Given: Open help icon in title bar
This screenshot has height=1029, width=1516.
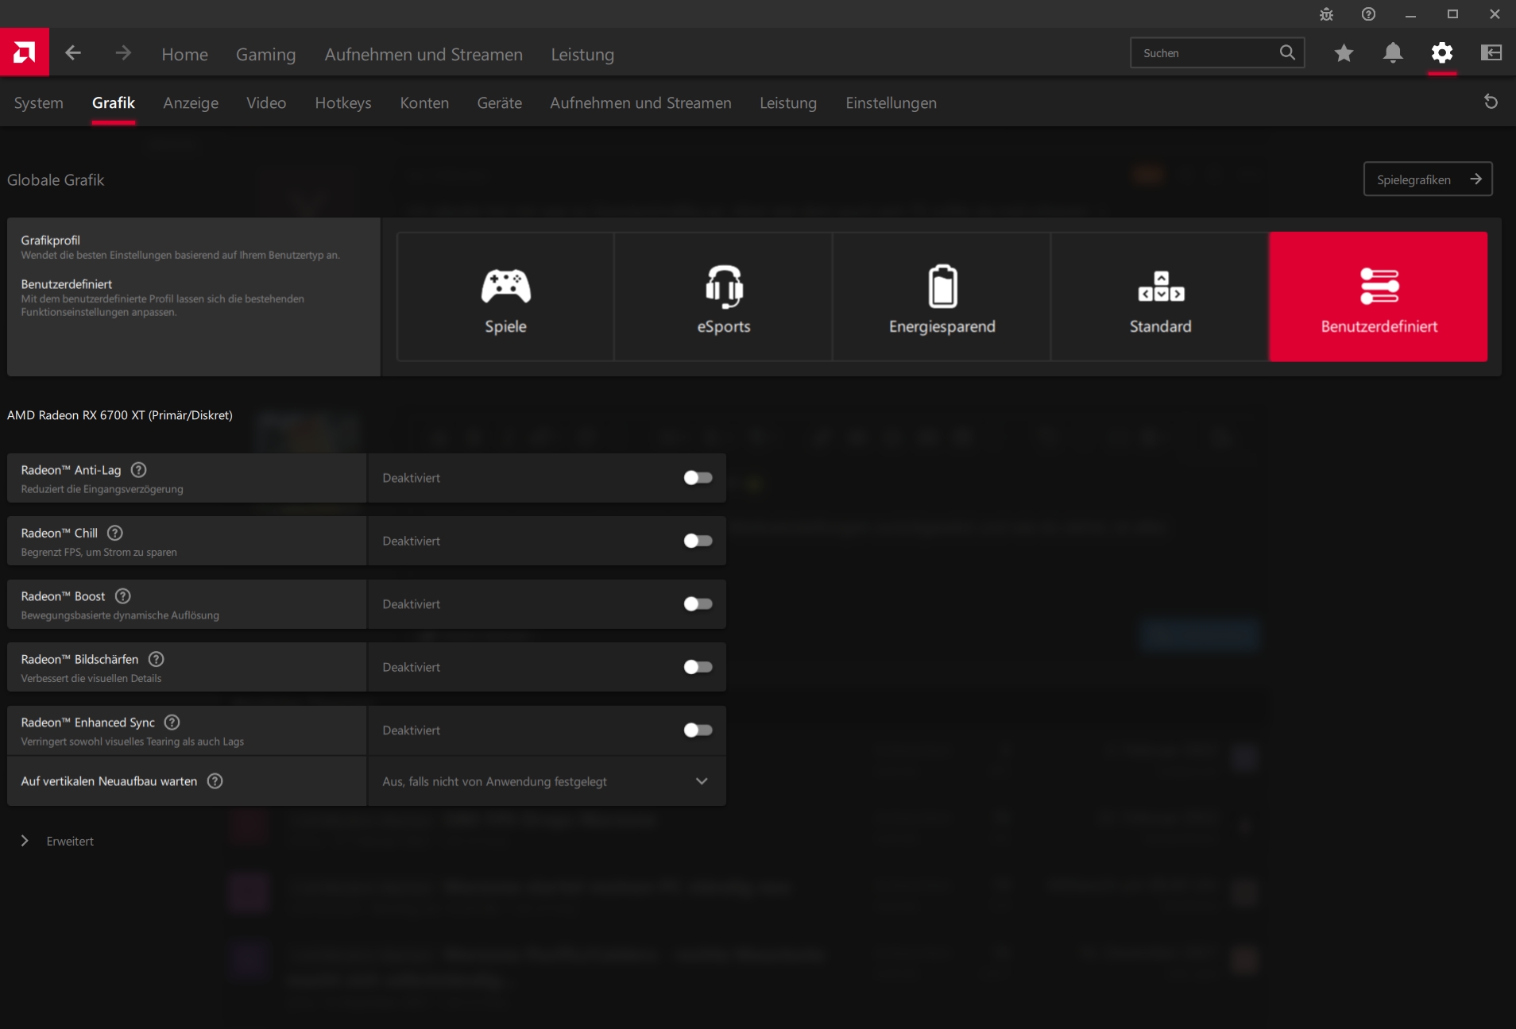Looking at the screenshot, I should pos(1368,14).
